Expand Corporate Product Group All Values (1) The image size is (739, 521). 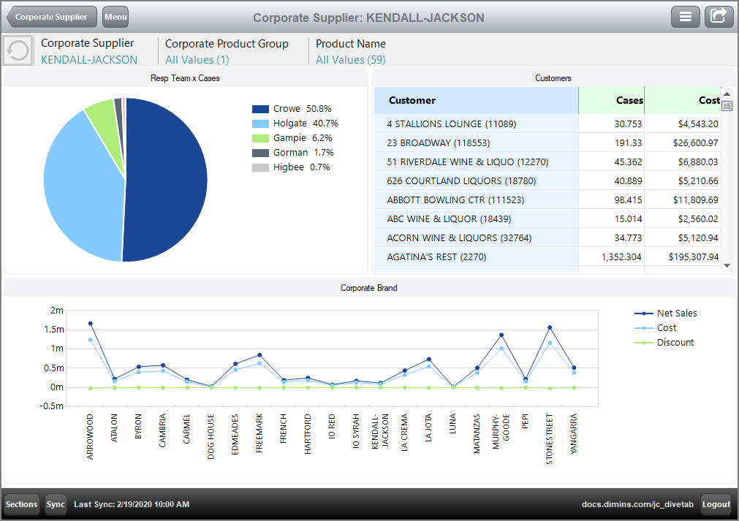pyautogui.click(x=197, y=60)
